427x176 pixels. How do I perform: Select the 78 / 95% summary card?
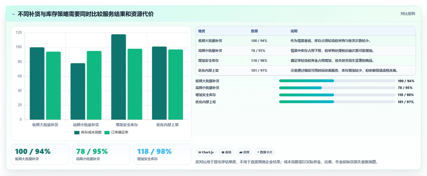101,154
